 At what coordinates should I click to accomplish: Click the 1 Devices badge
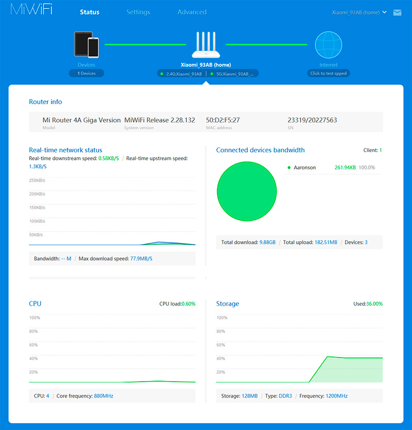[87, 74]
